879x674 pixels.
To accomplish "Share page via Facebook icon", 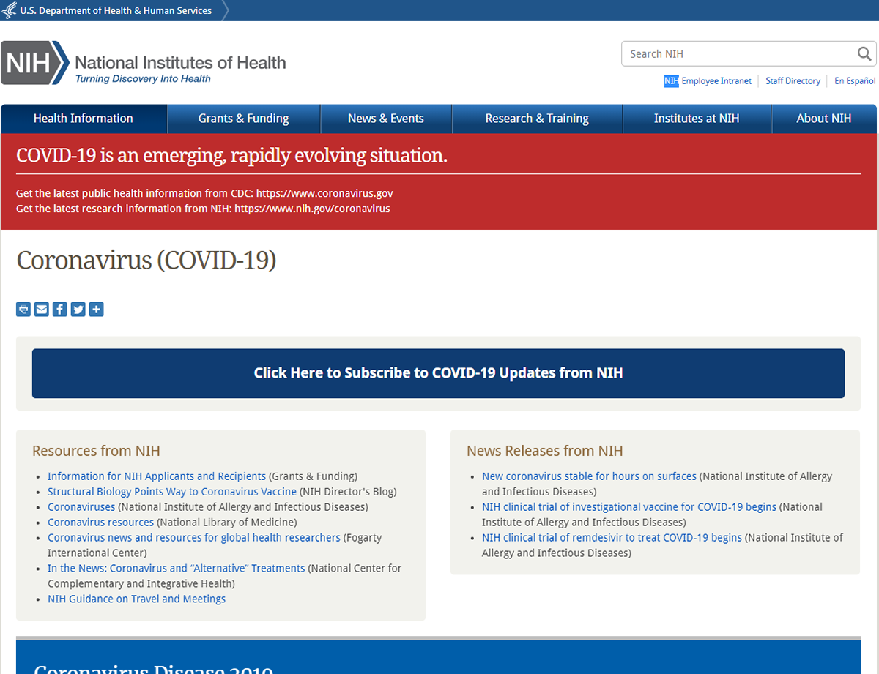I will [x=60, y=310].
